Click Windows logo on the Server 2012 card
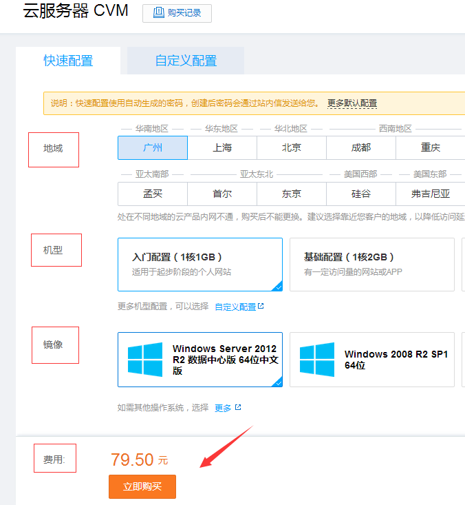This screenshot has height=505, width=465. (x=145, y=360)
